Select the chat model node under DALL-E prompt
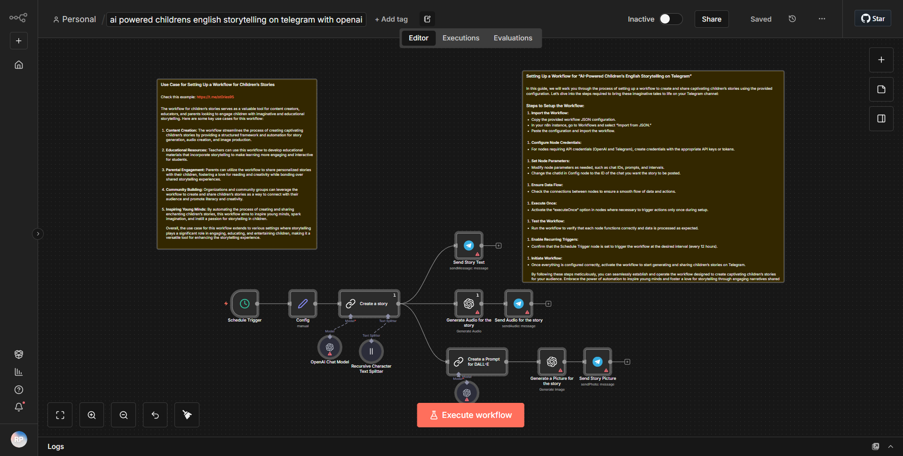903x456 pixels. pos(467,393)
